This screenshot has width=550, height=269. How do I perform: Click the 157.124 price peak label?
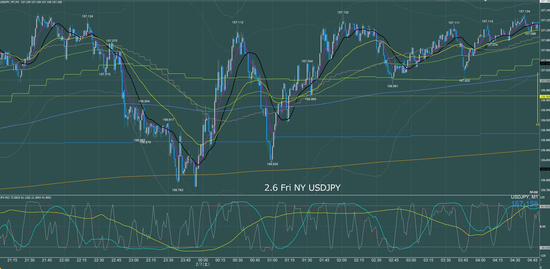[x=87, y=16]
